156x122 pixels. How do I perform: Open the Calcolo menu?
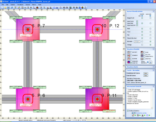coord(13,5)
